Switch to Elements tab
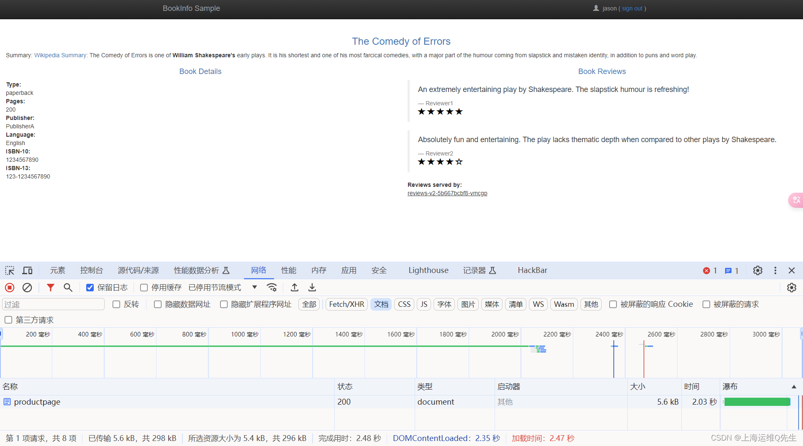 pyautogui.click(x=57, y=270)
